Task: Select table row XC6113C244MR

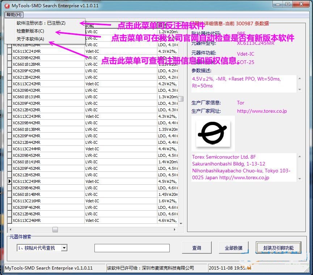Action: point(93,149)
